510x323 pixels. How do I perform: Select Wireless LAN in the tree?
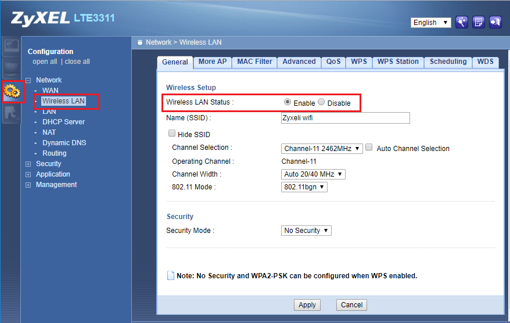pyautogui.click(x=63, y=101)
